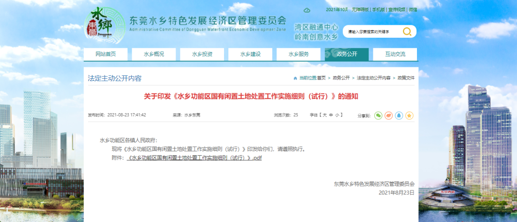This screenshot has height=222, width=517.
Task: Click the view count 浏览次数:25
Action: point(286,115)
